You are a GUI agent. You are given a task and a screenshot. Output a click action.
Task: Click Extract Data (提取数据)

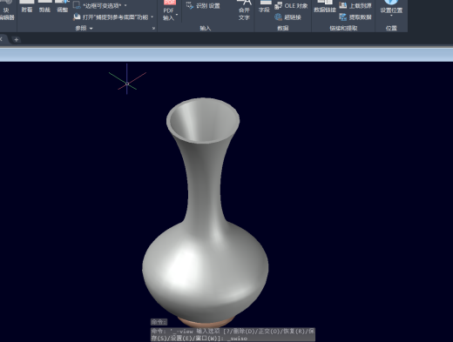(355, 17)
